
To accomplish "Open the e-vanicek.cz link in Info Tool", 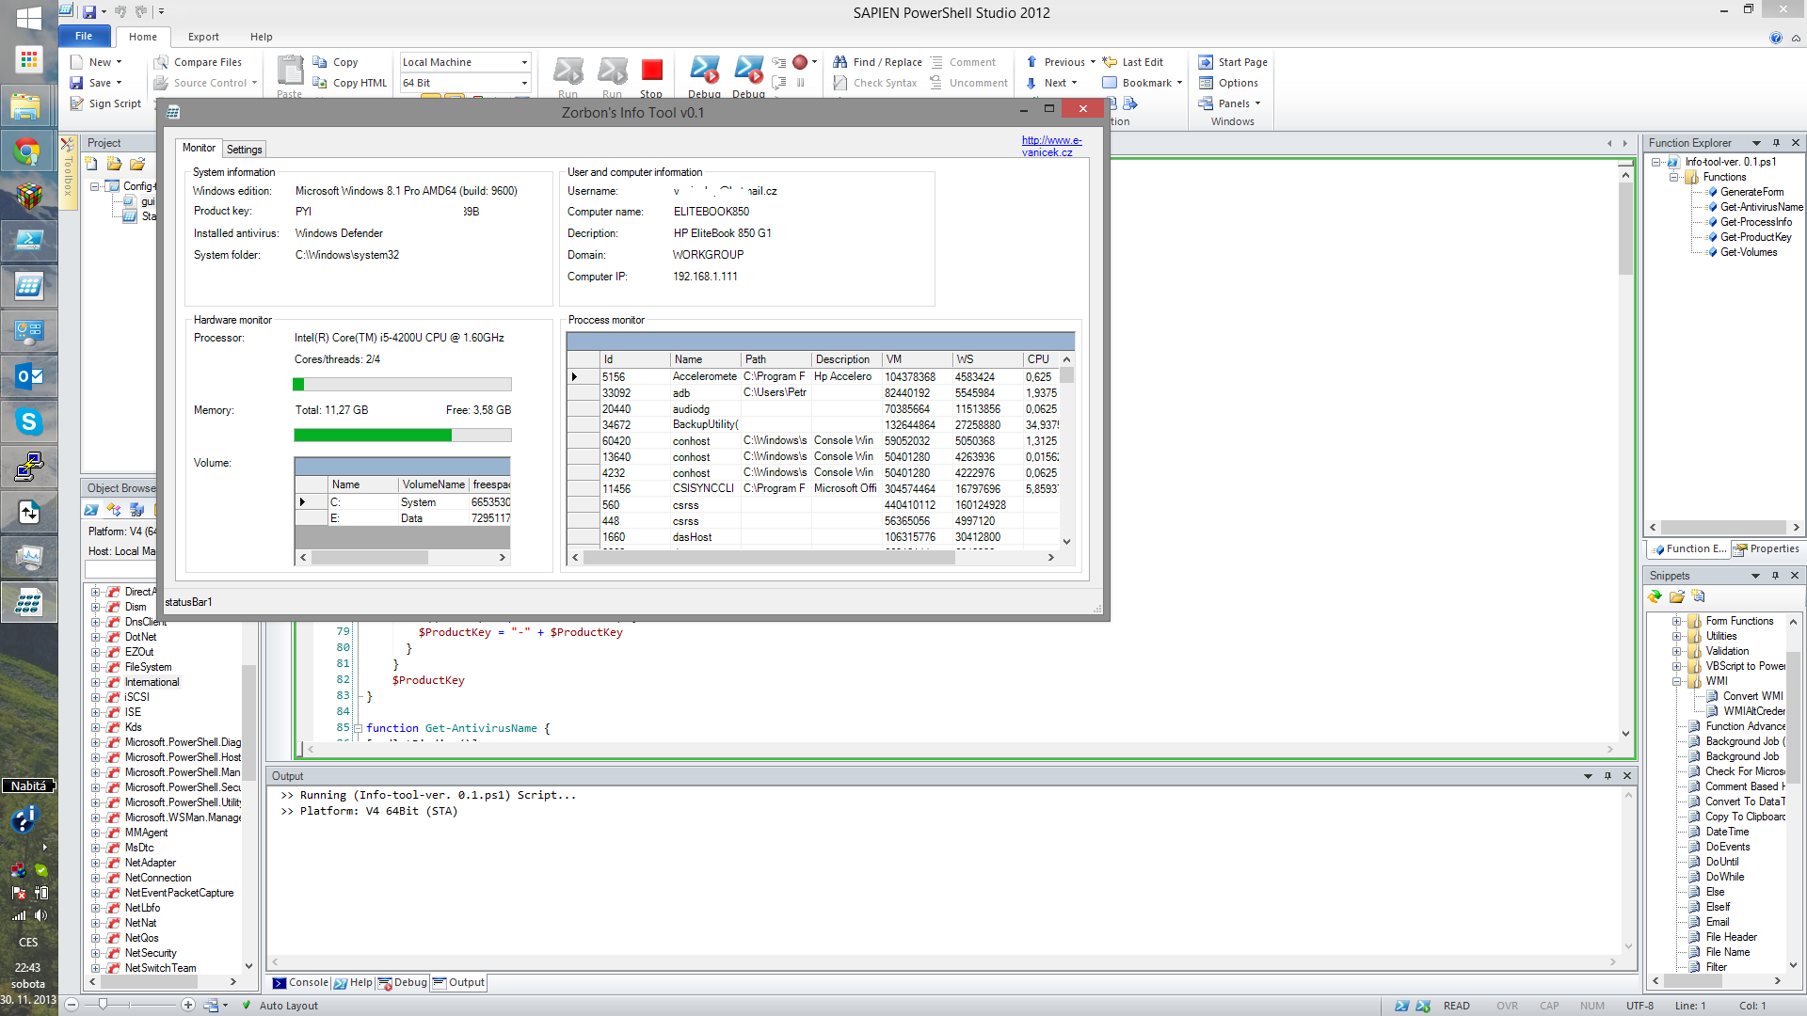I will click(1051, 146).
